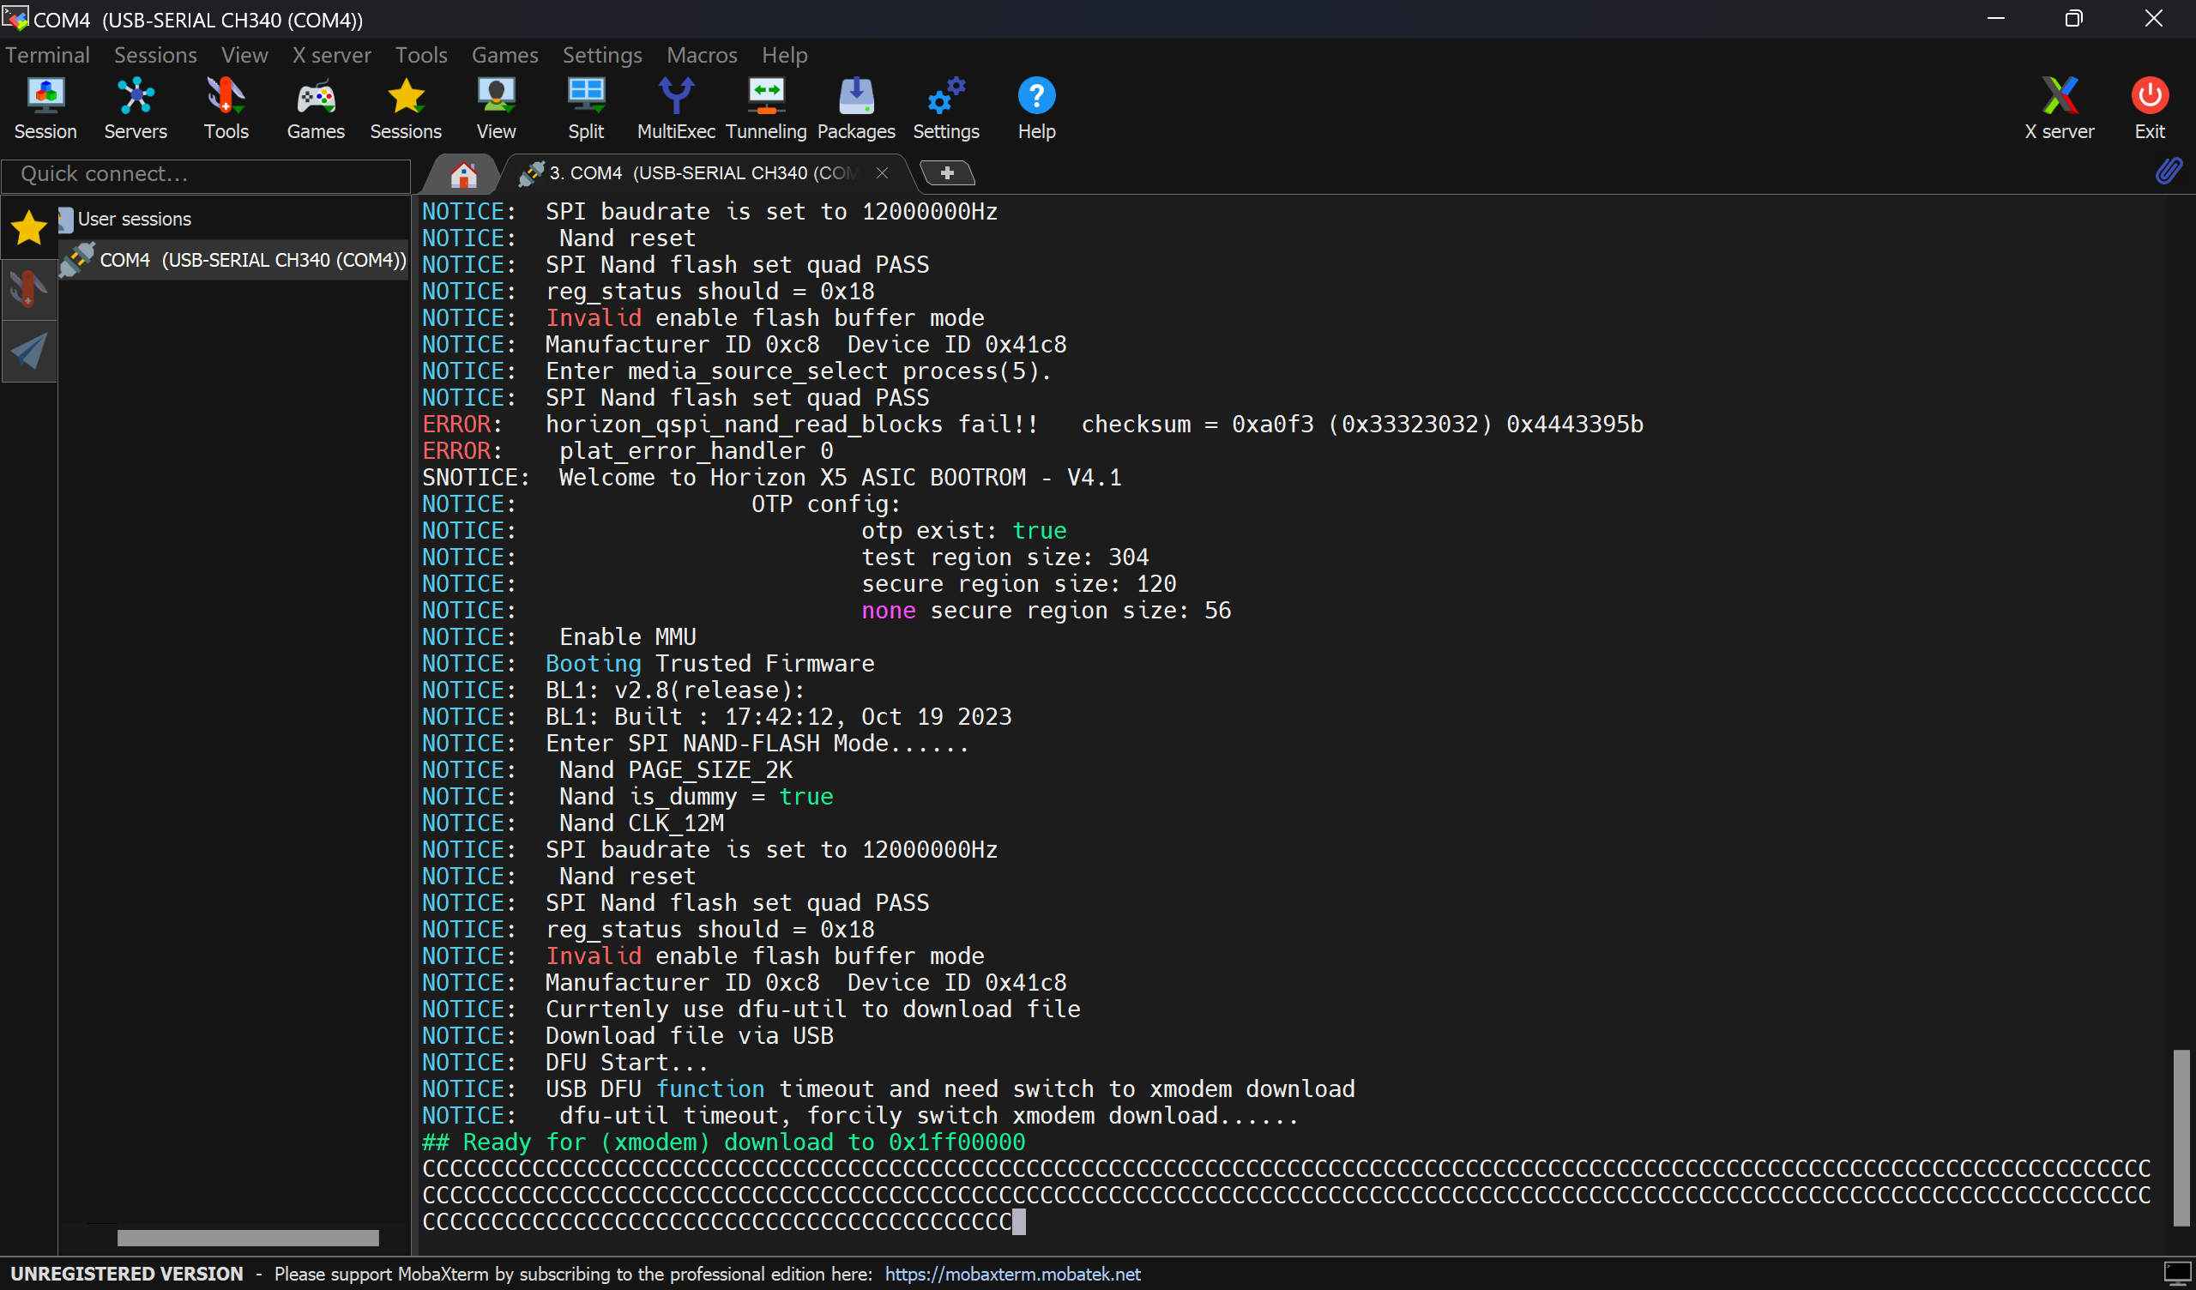Viewport: 2196px width, 1290px height.
Task: Open the Servers toolbar icon
Action: click(x=135, y=108)
